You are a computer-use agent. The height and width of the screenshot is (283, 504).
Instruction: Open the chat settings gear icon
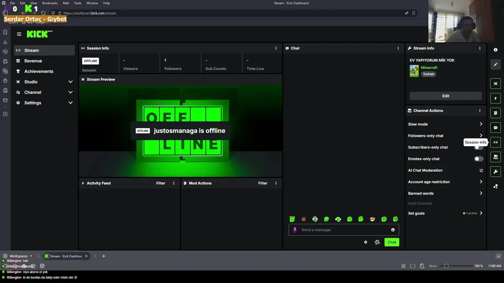coord(365,242)
